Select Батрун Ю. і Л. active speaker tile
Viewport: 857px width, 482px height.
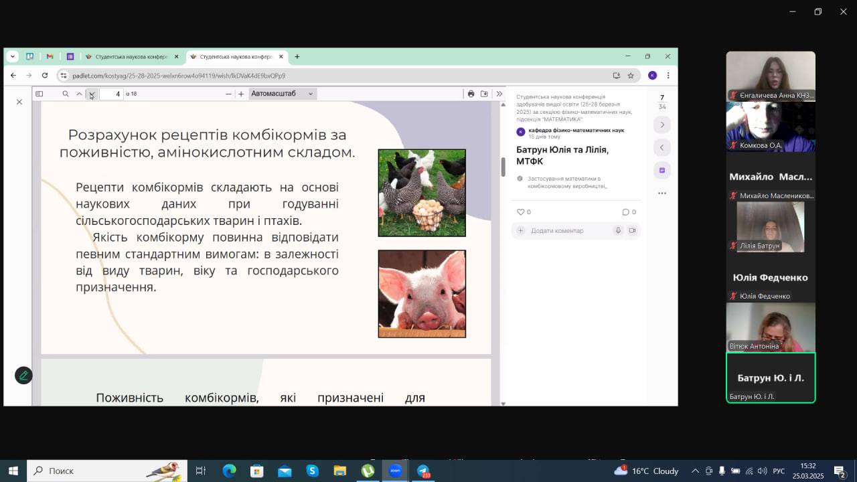(x=771, y=378)
